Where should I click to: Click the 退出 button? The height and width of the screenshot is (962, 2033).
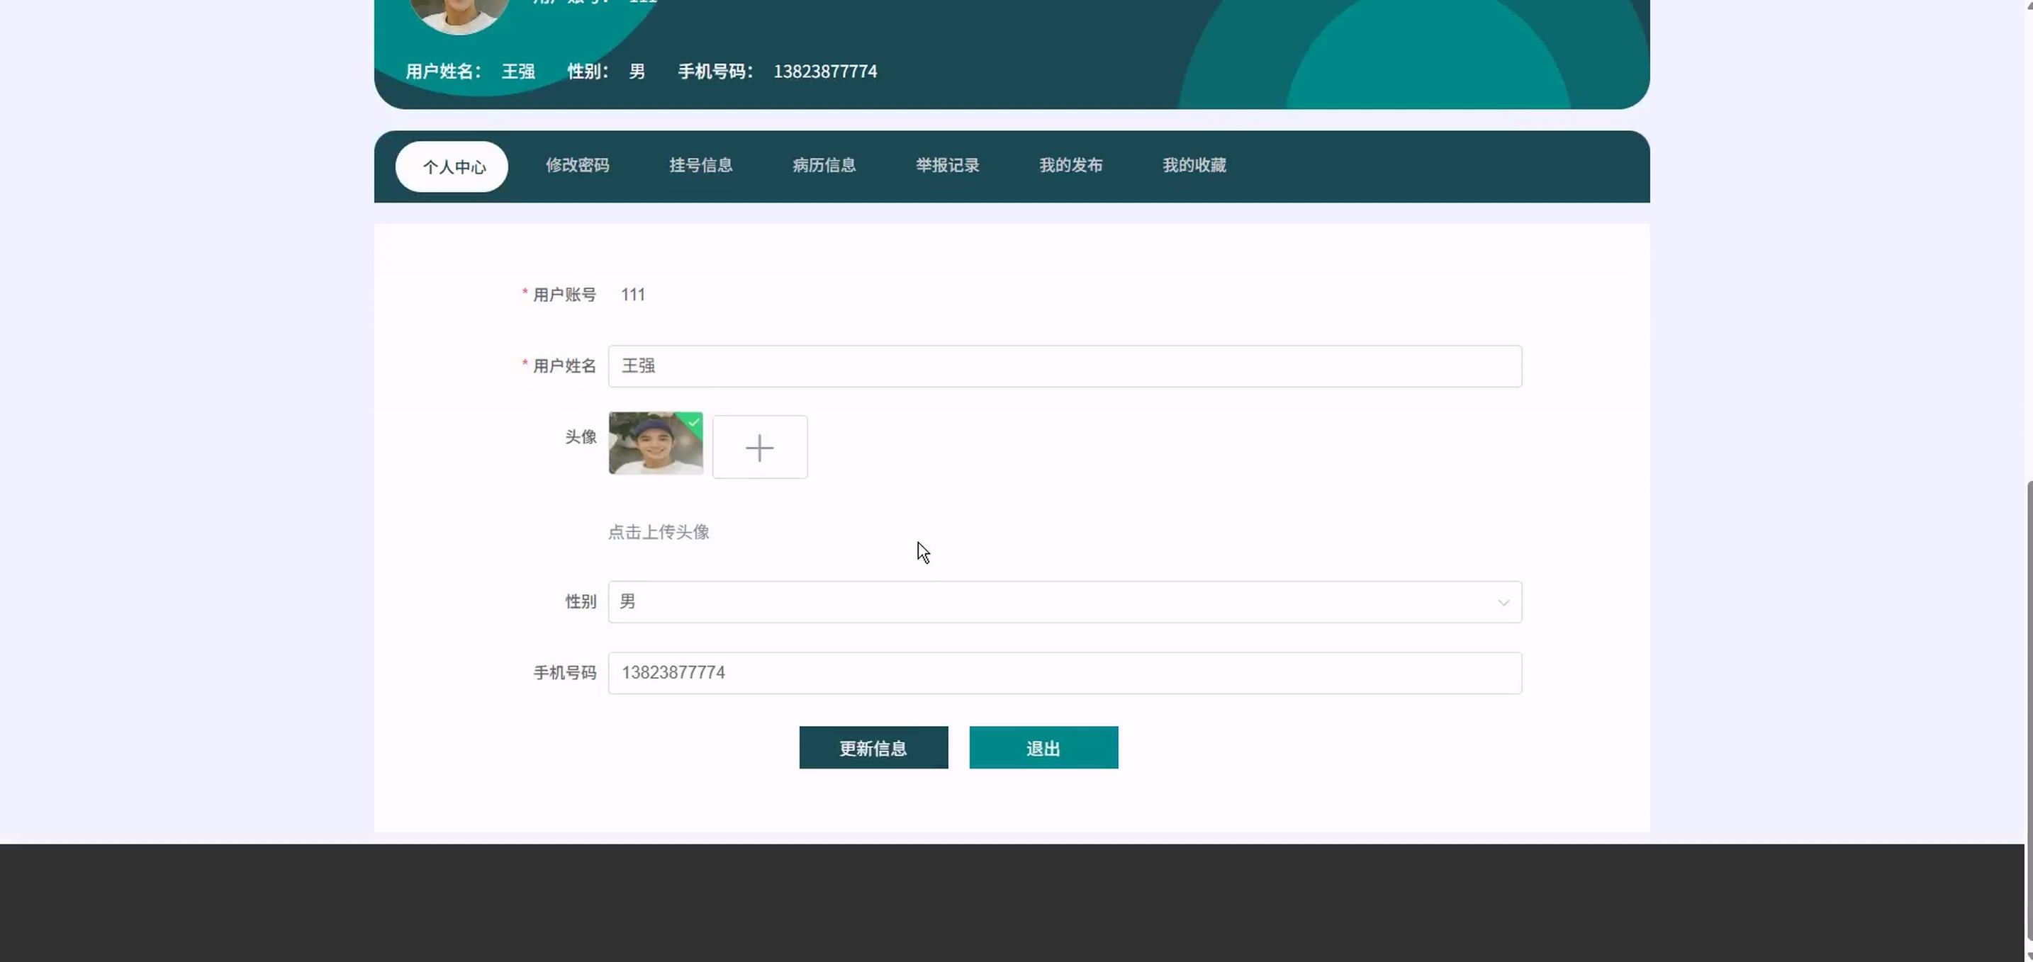tap(1043, 747)
